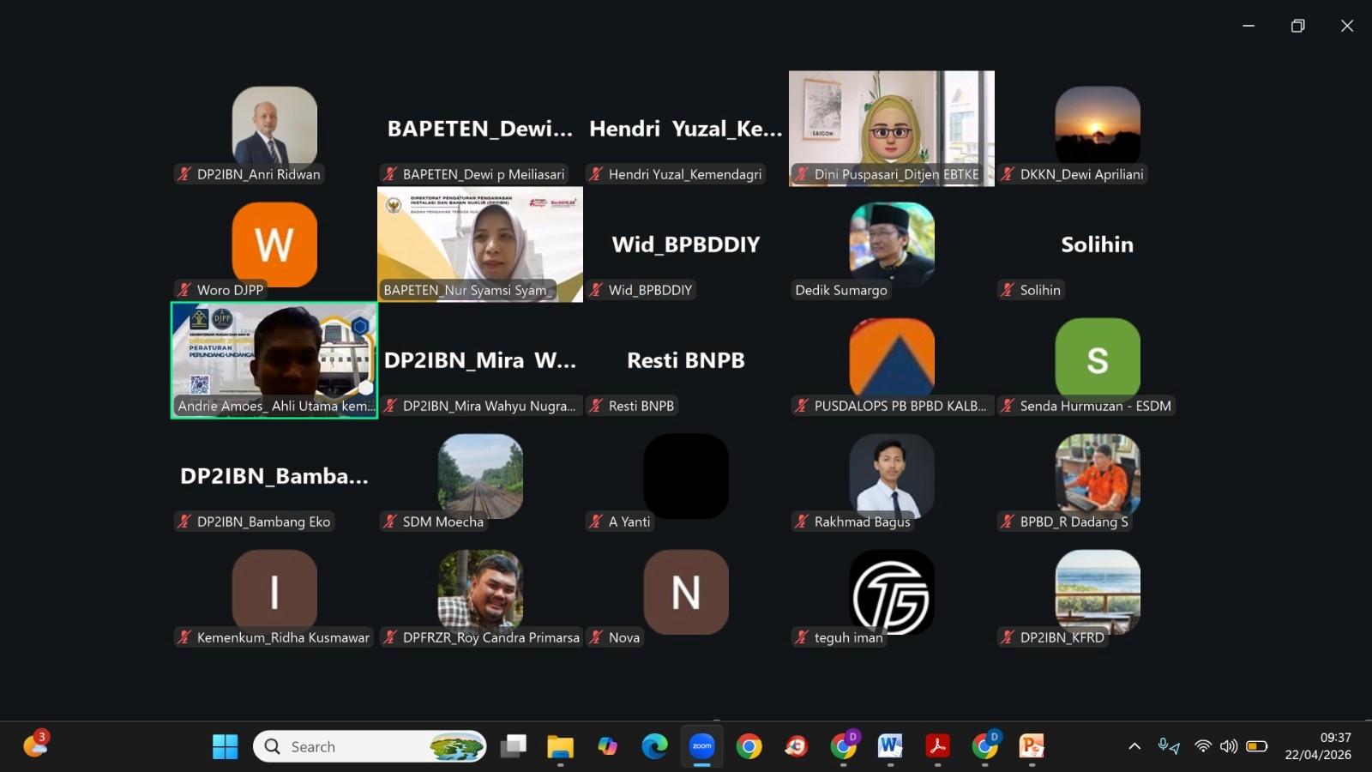The height and width of the screenshot is (772, 1372).
Task: Click the Windows Start button
Action: coord(225,746)
